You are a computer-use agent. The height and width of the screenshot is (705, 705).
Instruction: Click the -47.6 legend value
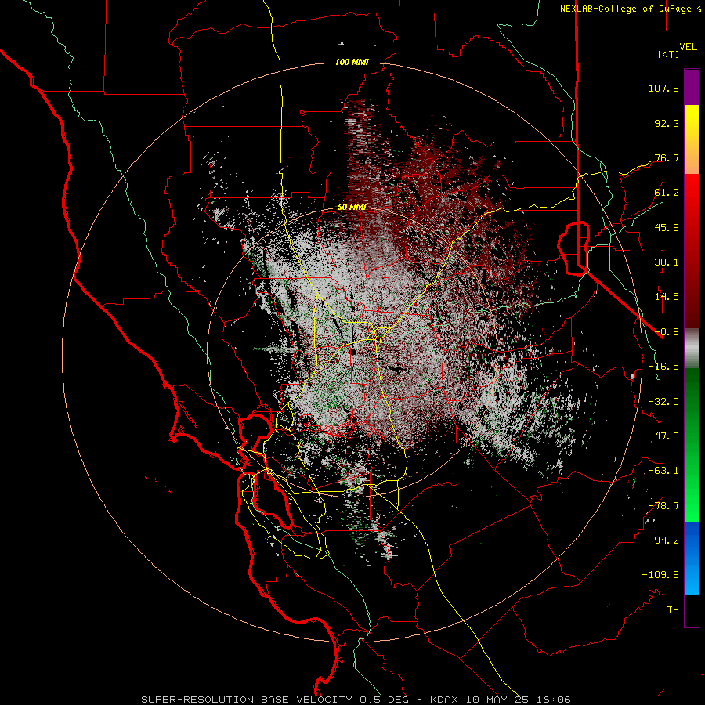(x=663, y=436)
